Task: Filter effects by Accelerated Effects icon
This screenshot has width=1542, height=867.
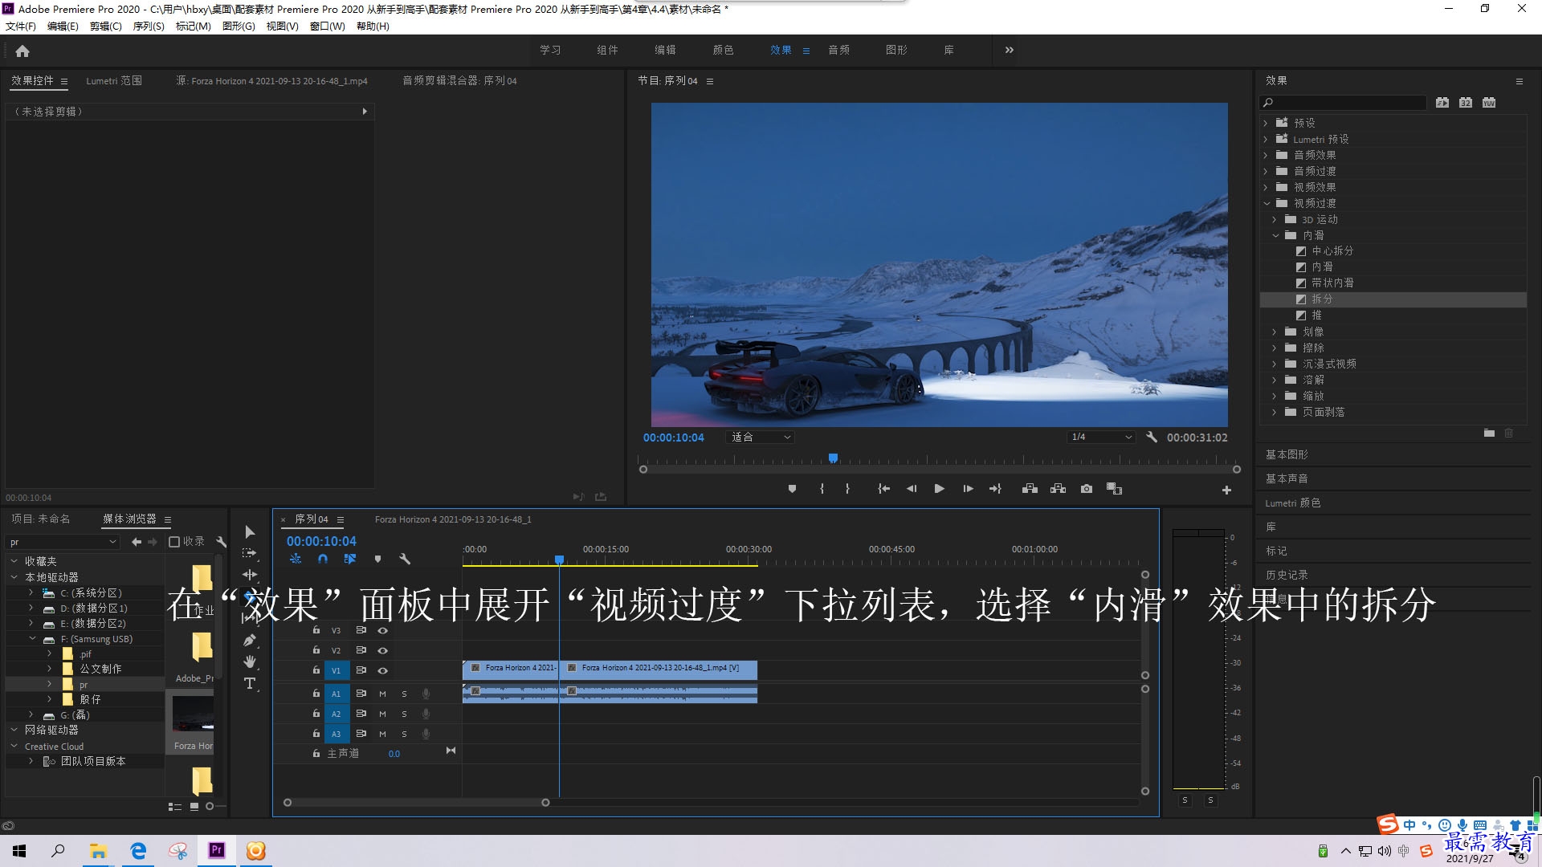Action: point(1442,103)
